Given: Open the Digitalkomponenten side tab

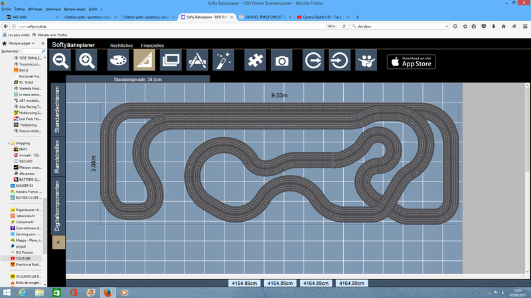Looking at the screenshot, I should pos(58,205).
